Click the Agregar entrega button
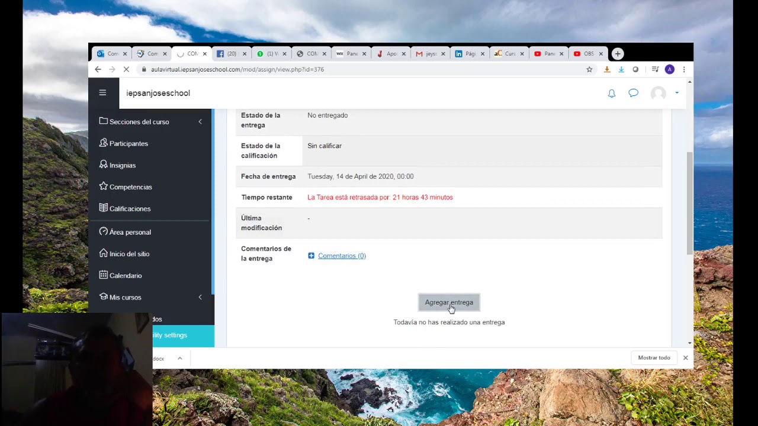 pos(449,302)
